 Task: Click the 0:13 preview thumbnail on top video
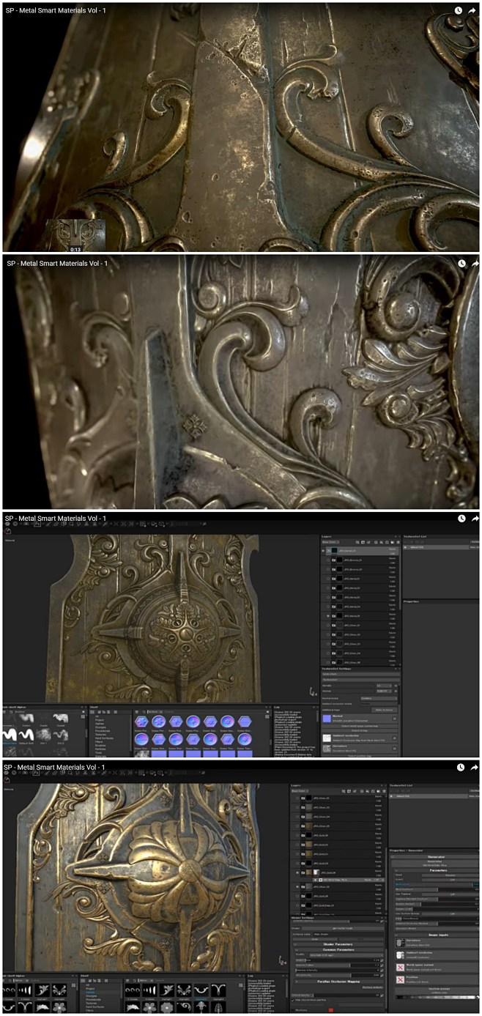(75, 234)
